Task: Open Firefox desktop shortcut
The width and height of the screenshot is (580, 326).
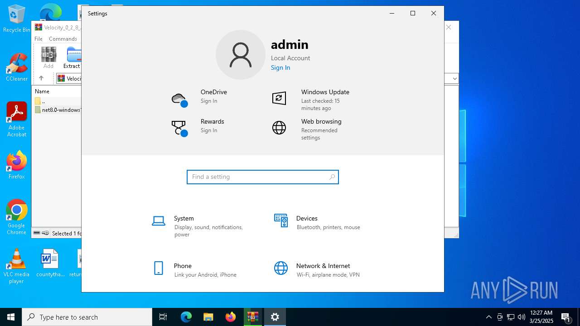Action: (x=16, y=165)
